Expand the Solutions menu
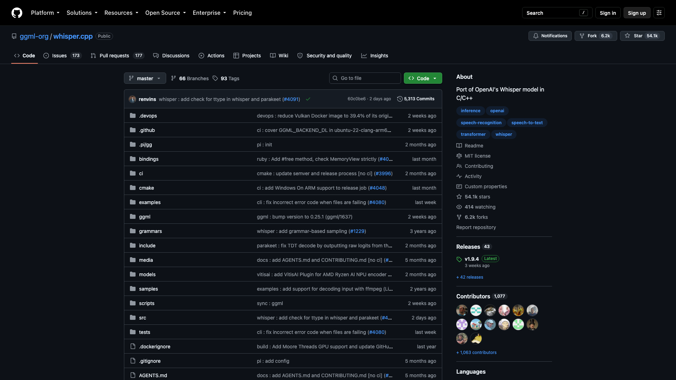The width and height of the screenshot is (676, 380). point(82,13)
